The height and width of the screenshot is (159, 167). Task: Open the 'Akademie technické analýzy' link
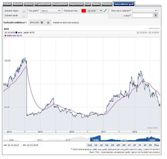click(x=66, y=23)
